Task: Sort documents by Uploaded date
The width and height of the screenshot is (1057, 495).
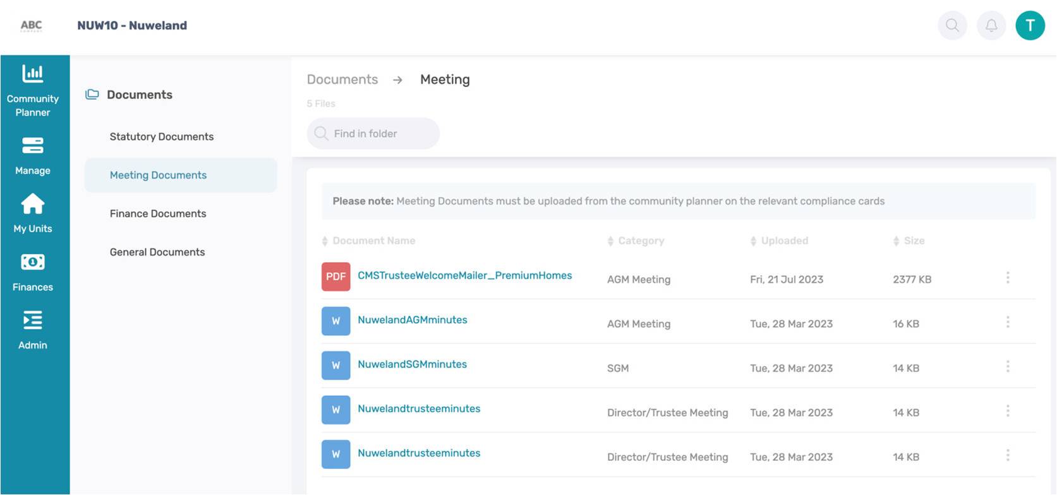Action: point(784,241)
